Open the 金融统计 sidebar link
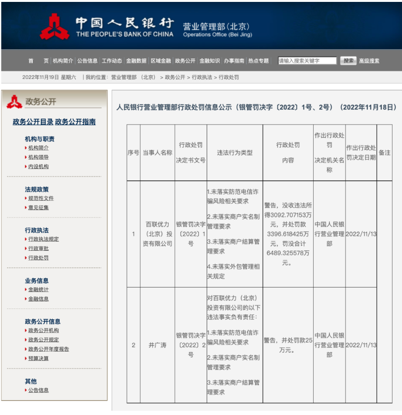The width and height of the screenshot is (402, 415). click(x=38, y=289)
